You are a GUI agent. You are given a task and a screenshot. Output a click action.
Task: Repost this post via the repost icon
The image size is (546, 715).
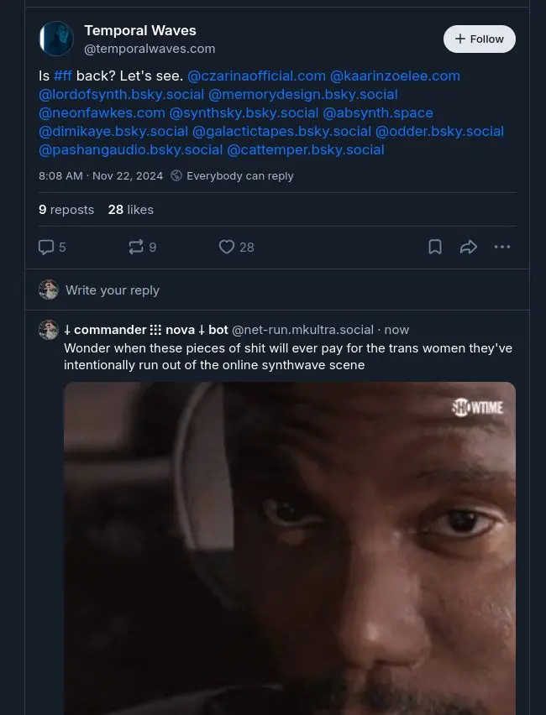135,247
